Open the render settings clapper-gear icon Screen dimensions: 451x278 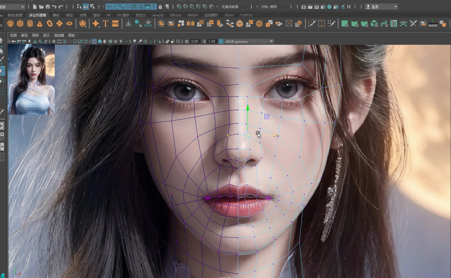(323, 6)
